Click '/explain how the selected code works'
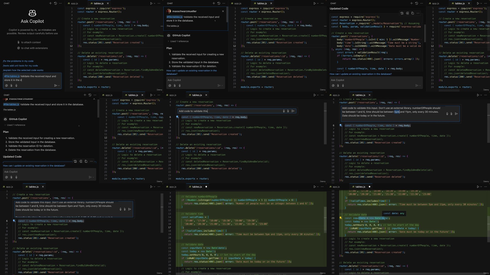The image size is (490, 275). pos(23,70)
